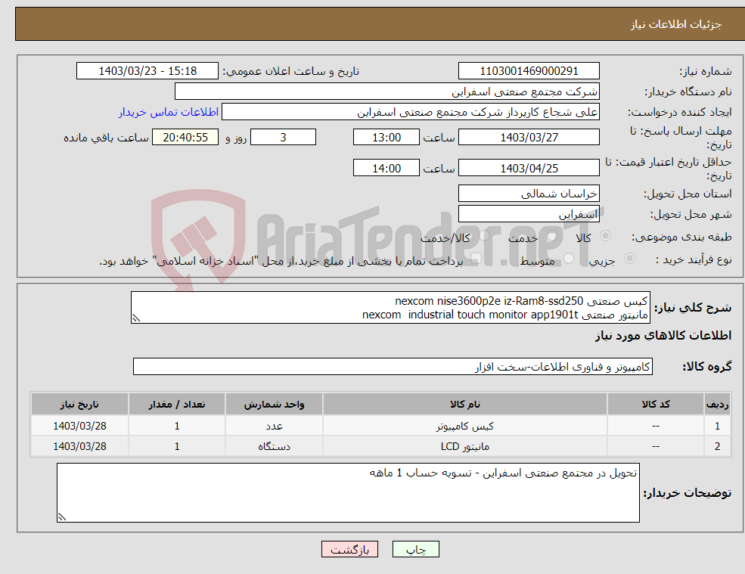The image size is (745, 574).
Task: Click the resize handle of buyer notes box
Action: tap(62, 517)
